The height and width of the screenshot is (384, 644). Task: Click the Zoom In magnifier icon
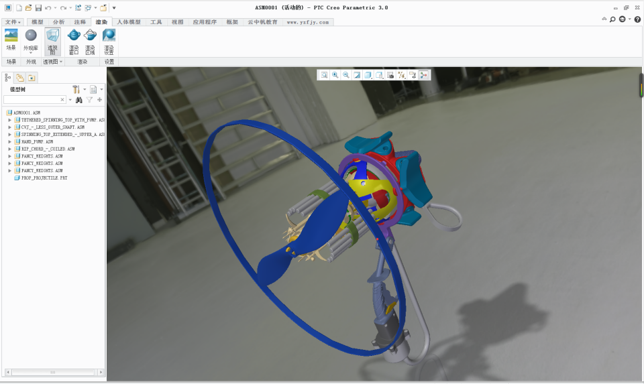click(335, 75)
